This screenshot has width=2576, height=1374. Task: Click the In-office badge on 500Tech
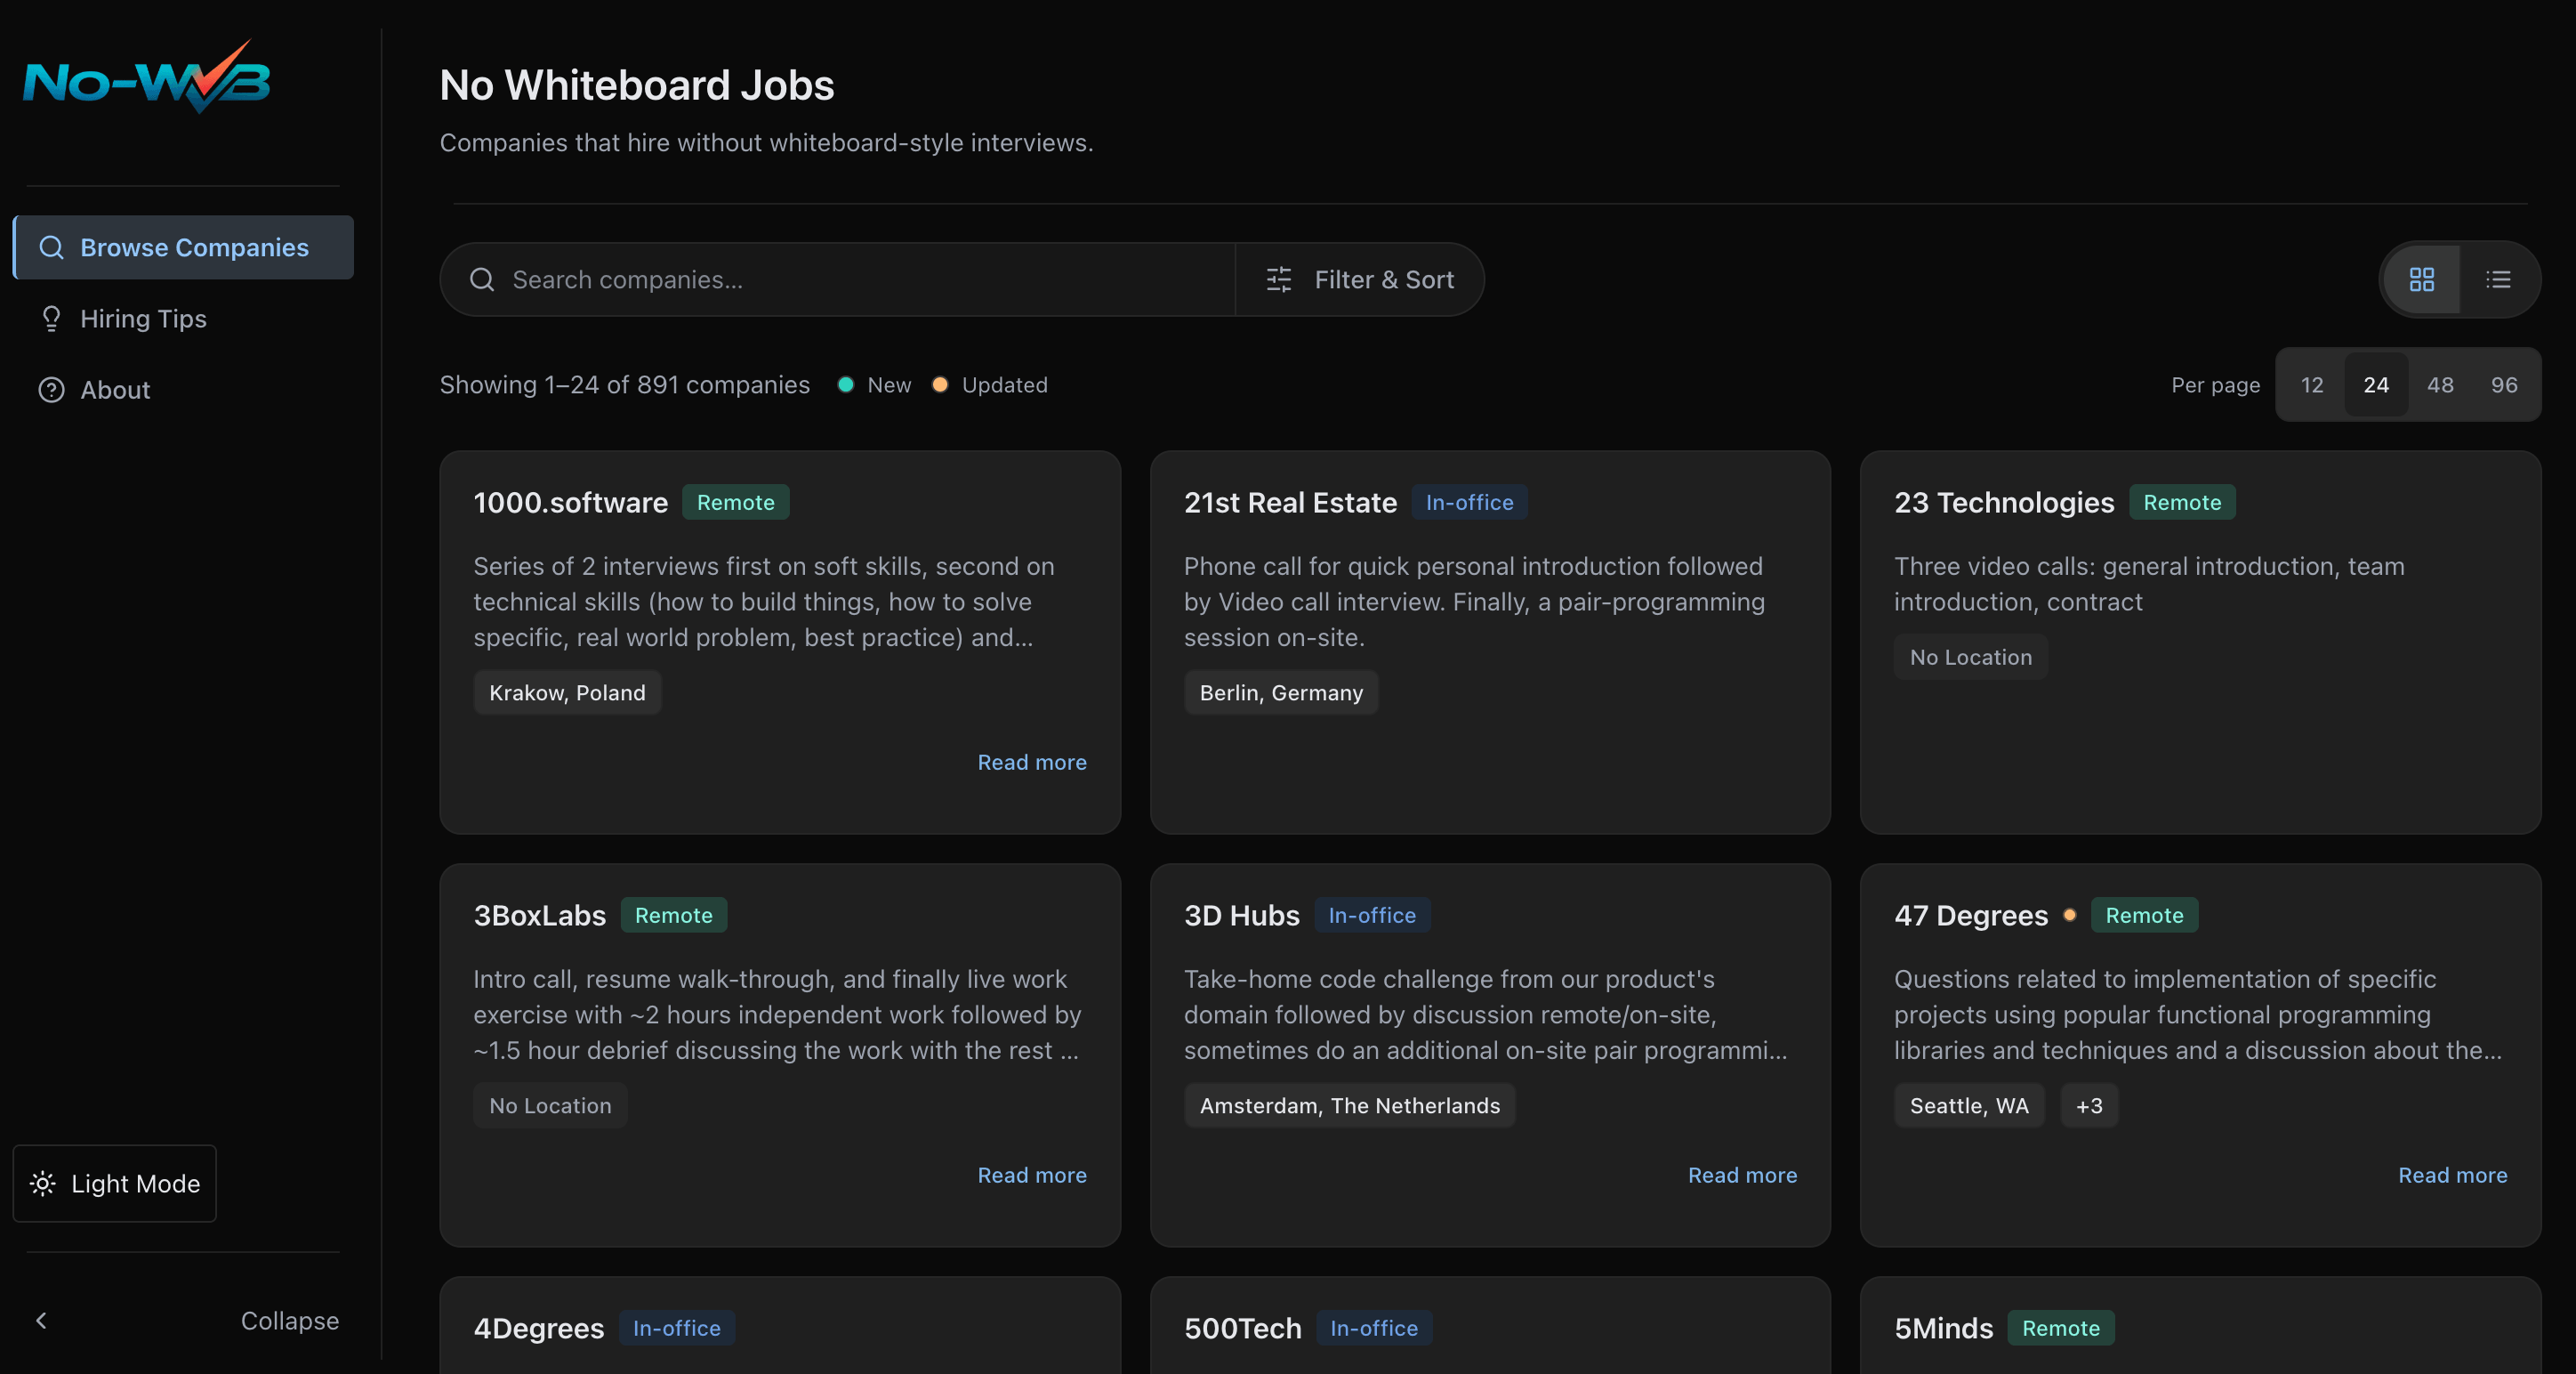pyautogui.click(x=1373, y=1327)
